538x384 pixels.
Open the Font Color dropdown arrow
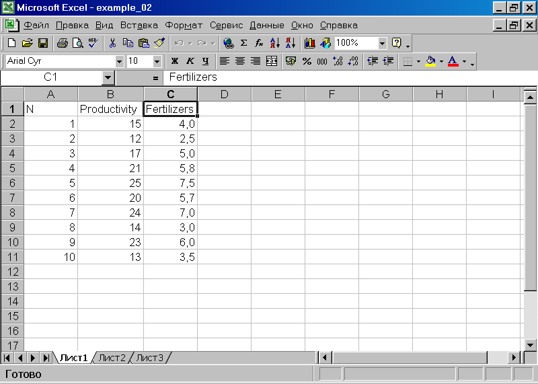coord(464,61)
